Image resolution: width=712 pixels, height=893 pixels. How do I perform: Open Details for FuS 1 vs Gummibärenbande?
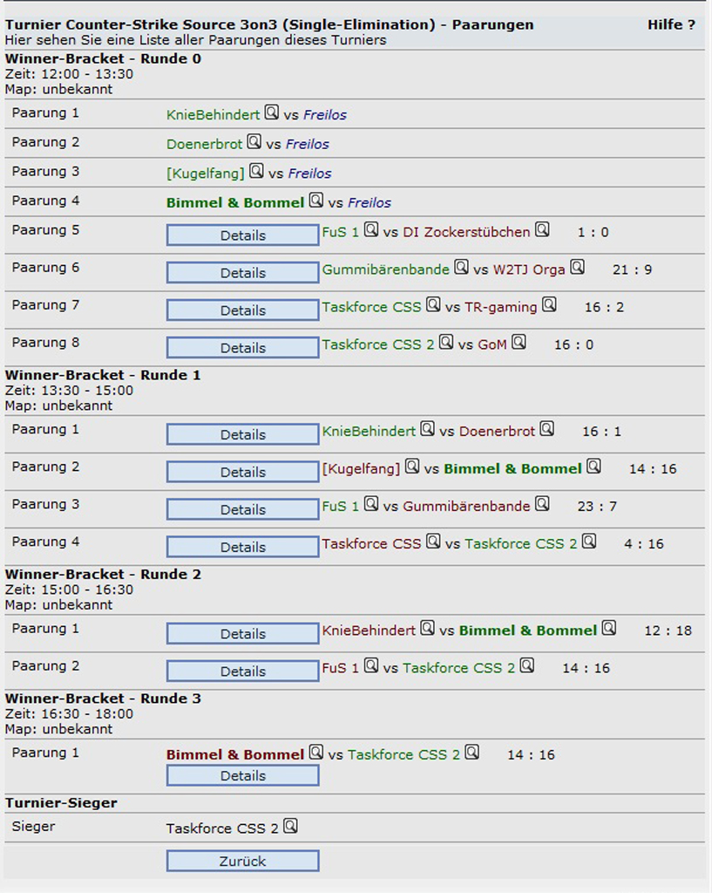coord(243,509)
